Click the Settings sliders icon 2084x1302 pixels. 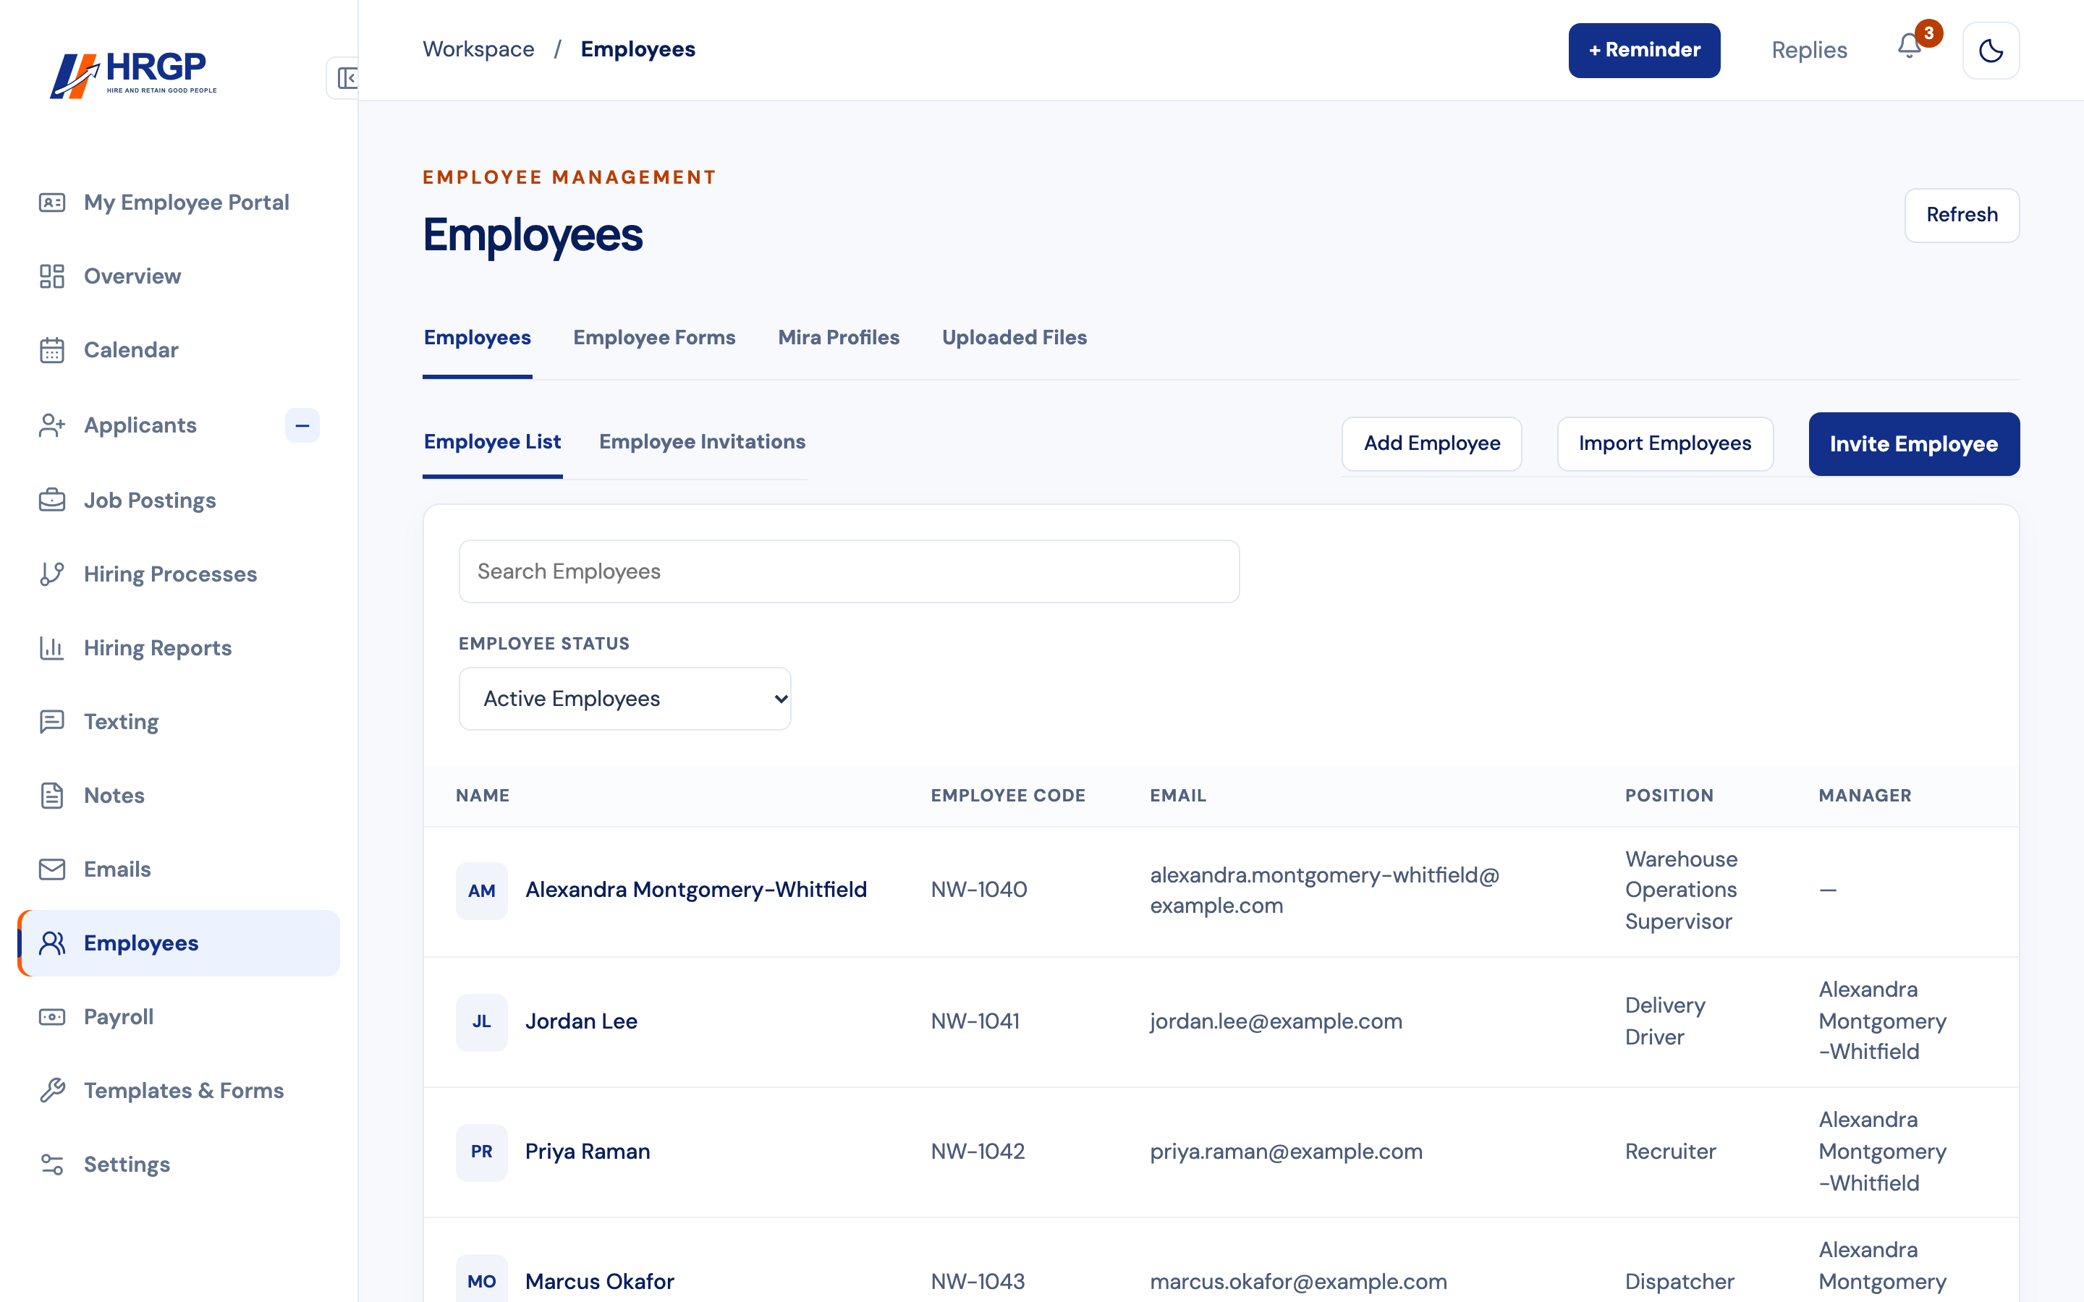51,1165
